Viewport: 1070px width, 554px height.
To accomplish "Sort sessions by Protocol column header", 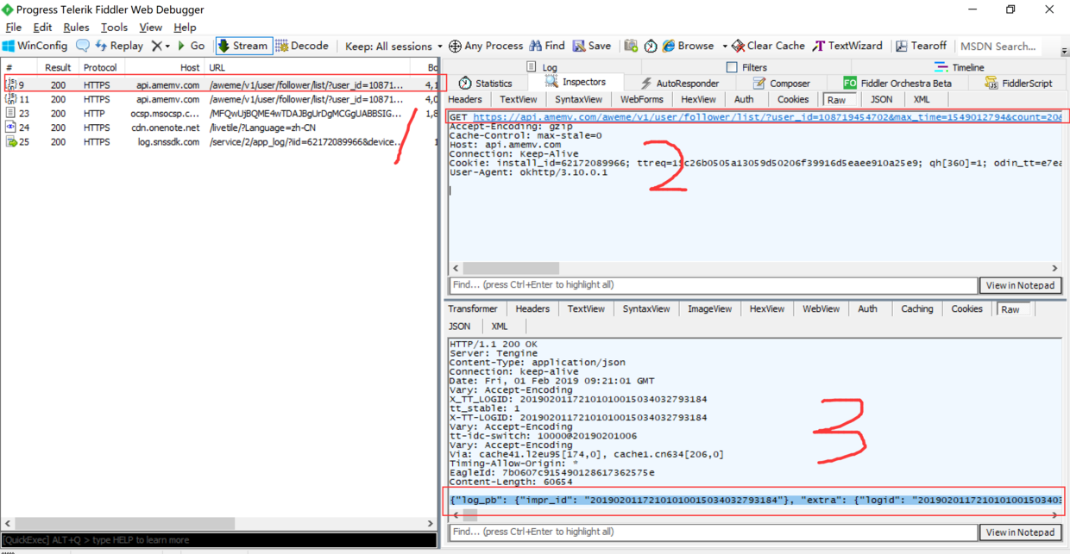I will pos(100,67).
